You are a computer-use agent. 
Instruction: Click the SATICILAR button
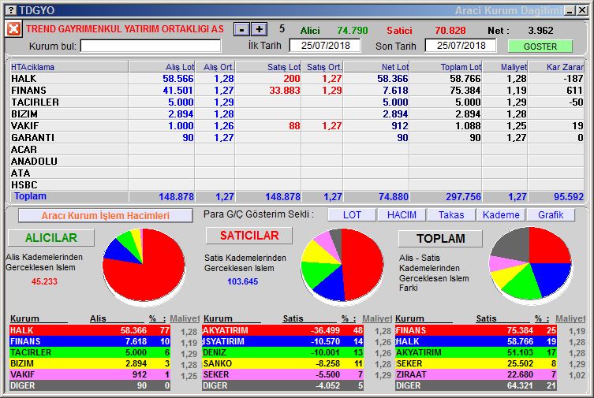click(249, 236)
